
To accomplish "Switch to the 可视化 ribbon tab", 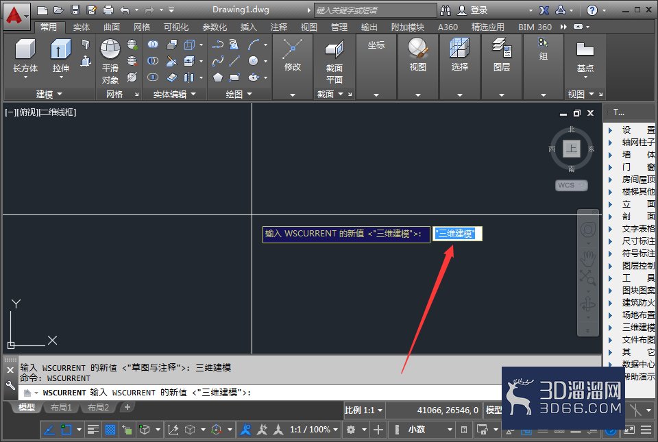I will point(176,27).
